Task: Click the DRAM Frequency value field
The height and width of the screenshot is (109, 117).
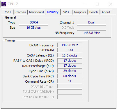Action: [70, 45]
